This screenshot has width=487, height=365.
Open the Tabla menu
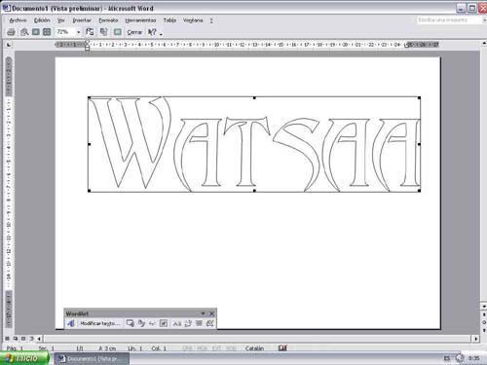pyautogui.click(x=169, y=20)
